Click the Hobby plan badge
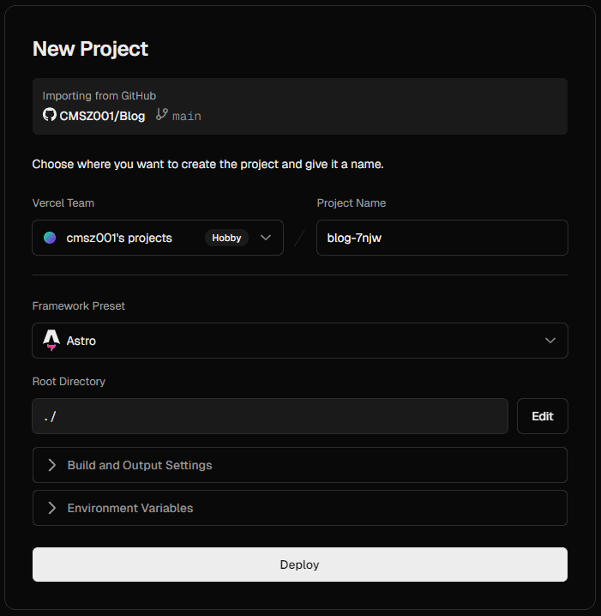 pyautogui.click(x=226, y=238)
